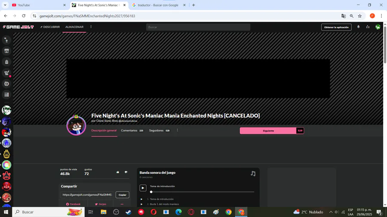Viewport: 387px width, 217px height.
Task: Go back to previous page
Action: click(x=6, y=16)
